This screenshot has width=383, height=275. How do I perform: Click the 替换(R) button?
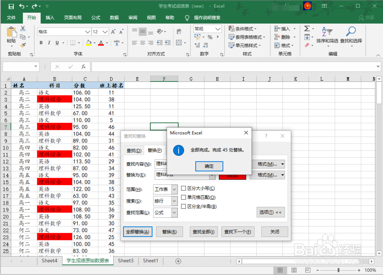point(169,231)
